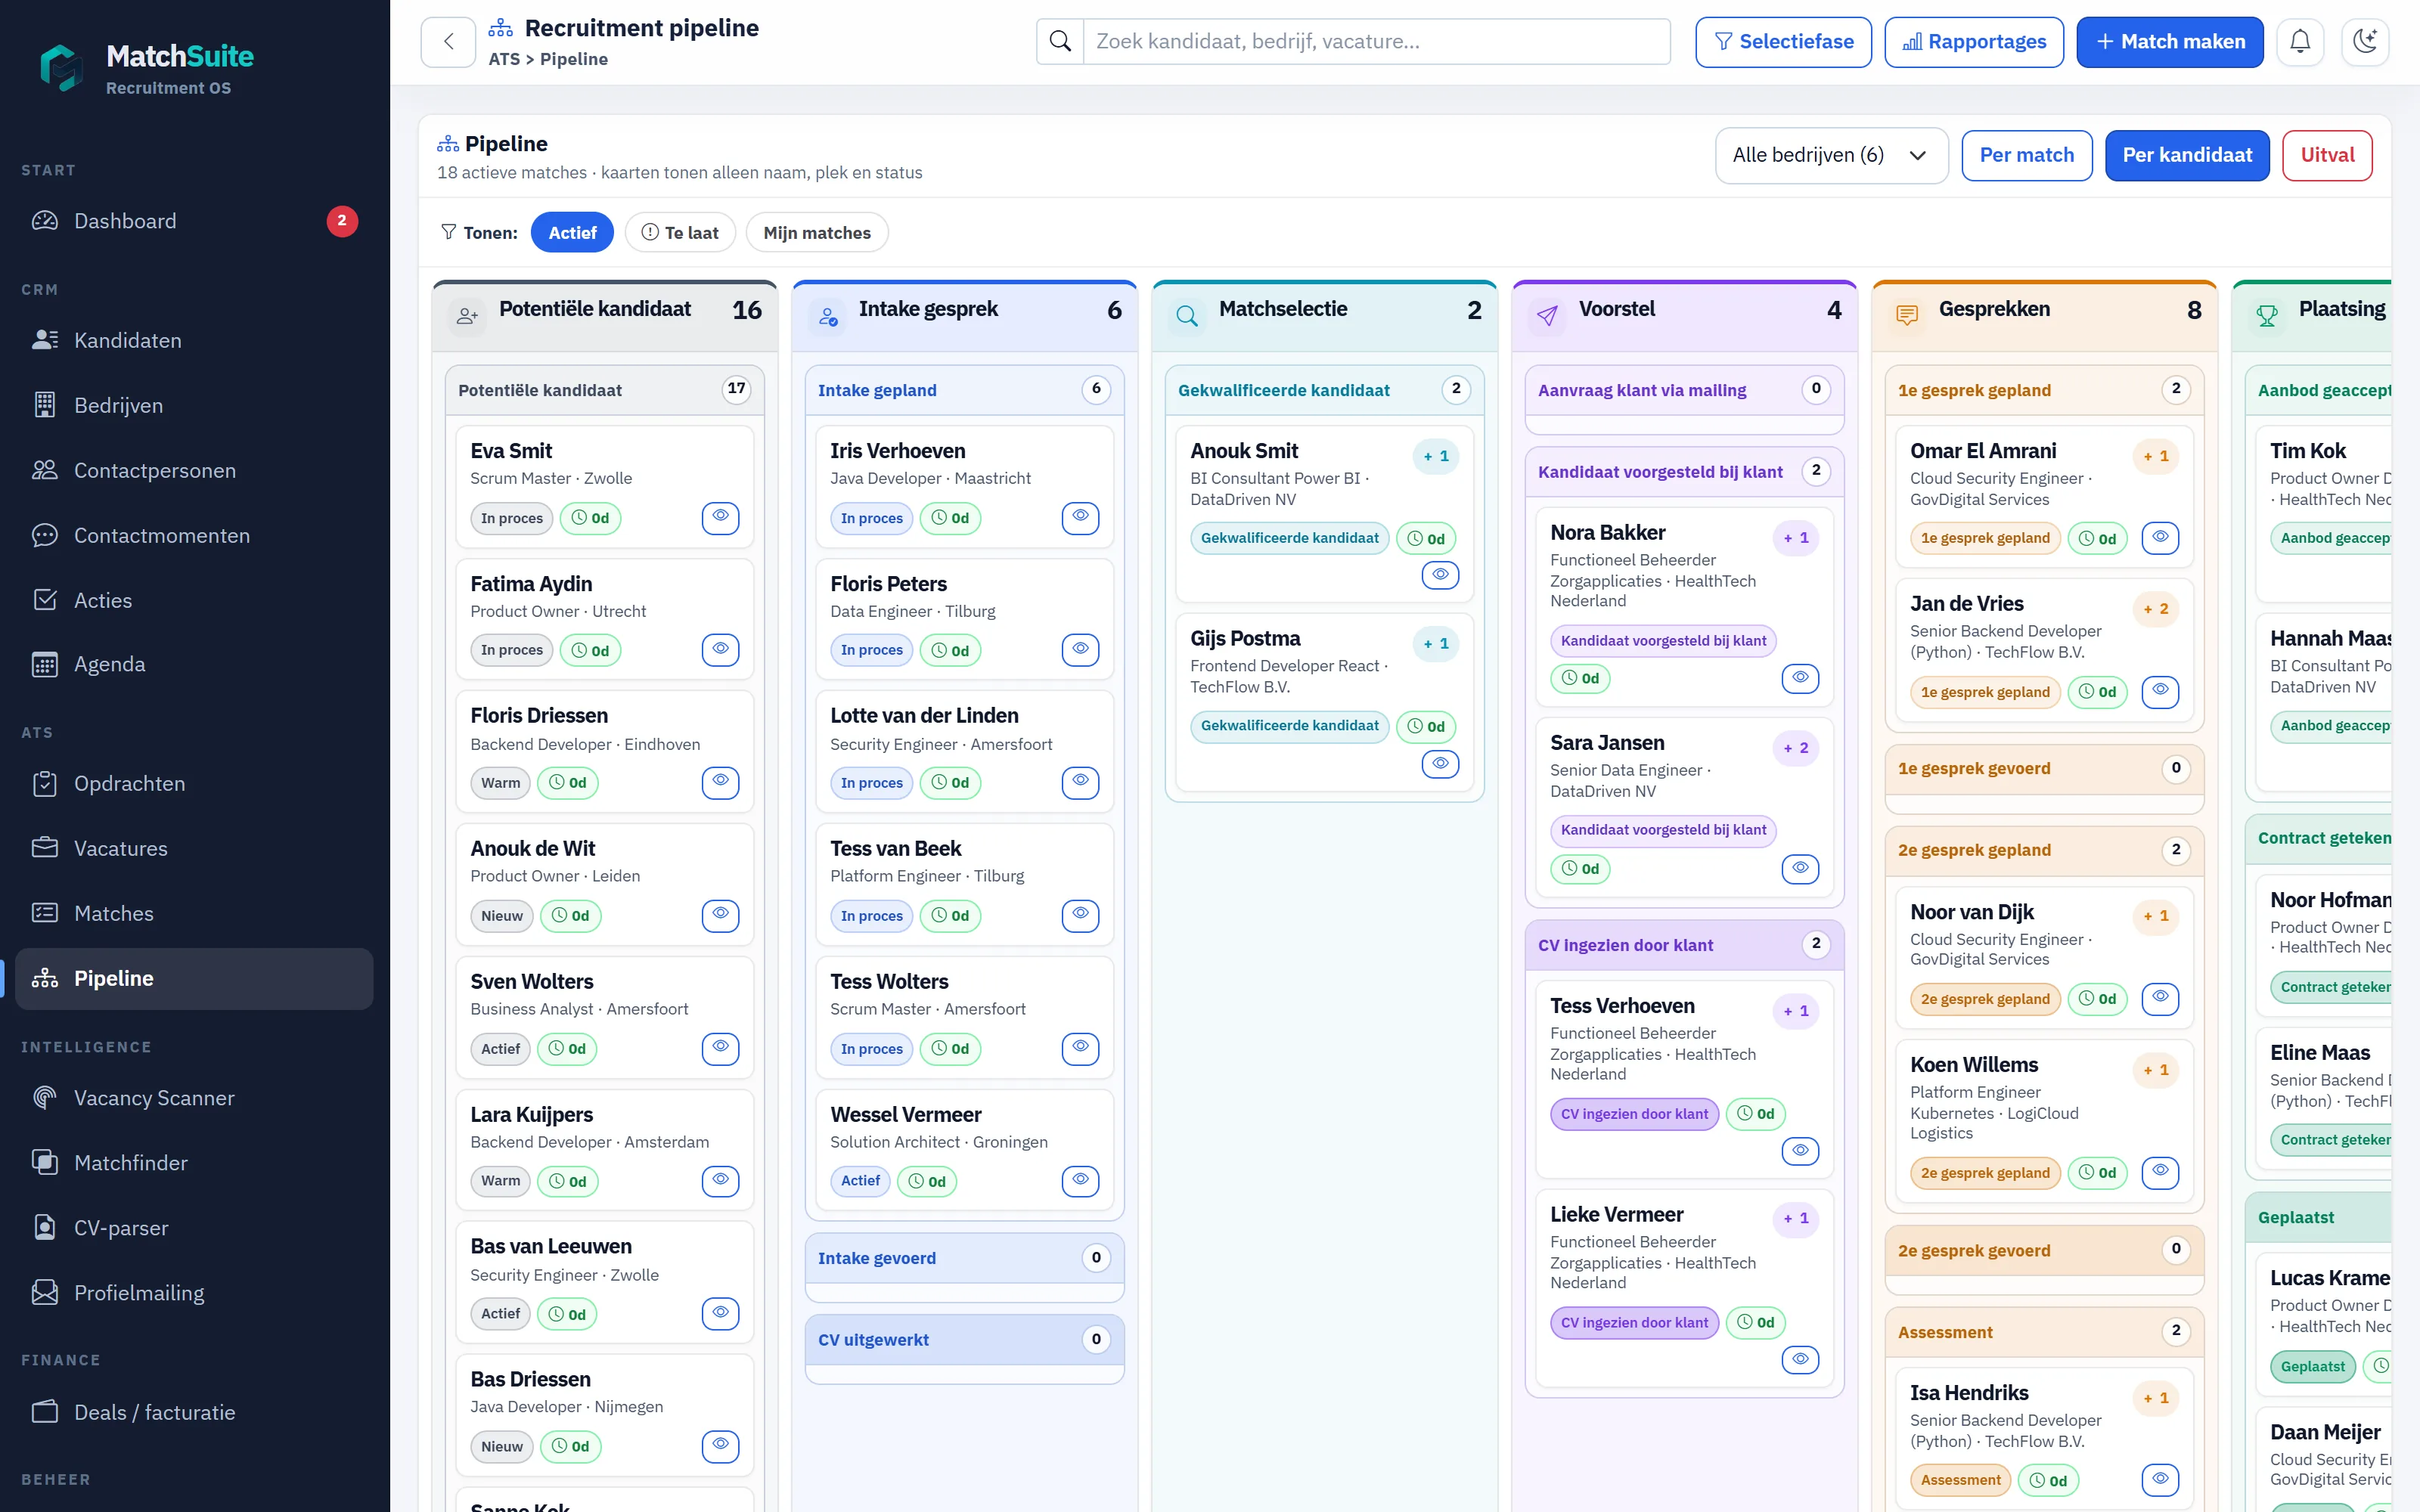This screenshot has width=2420, height=1512.
Task: View Gijs Postma's card with eye icon
Action: click(x=1440, y=764)
